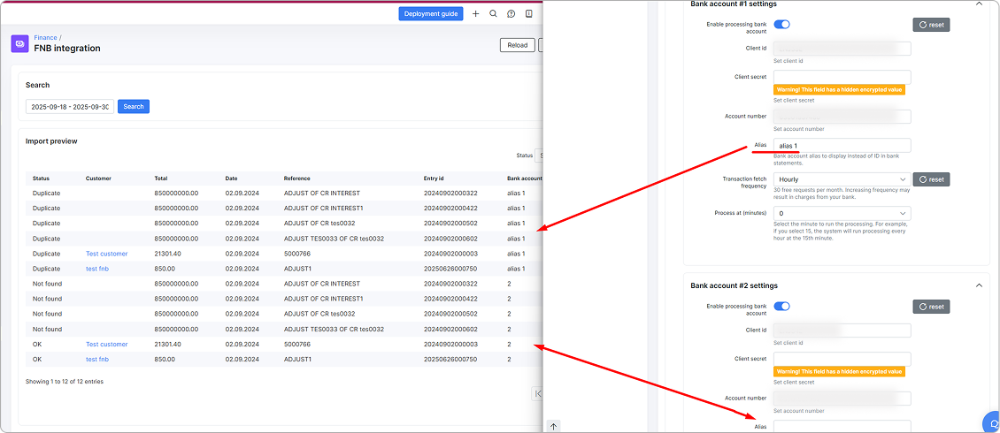This screenshot has width=1000, height=433.
Task: Open the Test customer link in Duplicate row
Action: (x=106, y=254)
